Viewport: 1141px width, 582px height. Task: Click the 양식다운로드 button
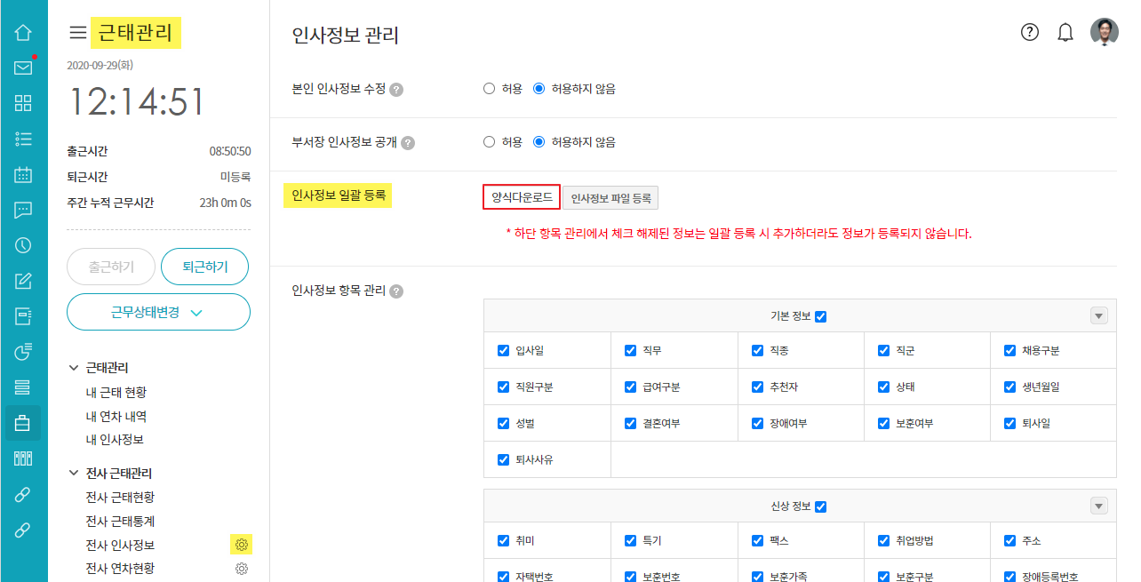tap(522, 197)
